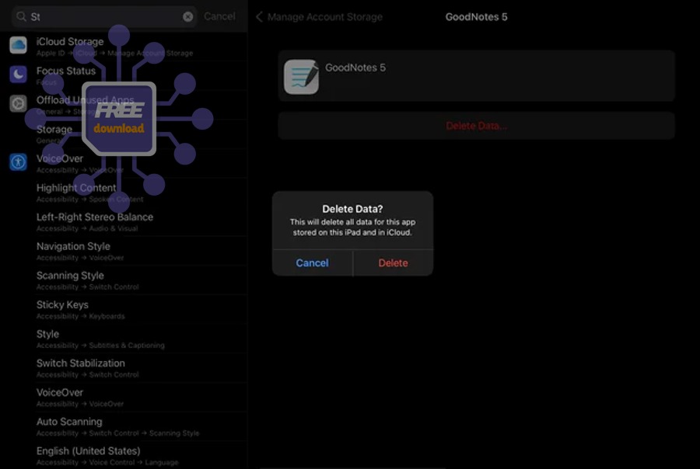
Task: Cancel the settings search
Action: (219, 16)
